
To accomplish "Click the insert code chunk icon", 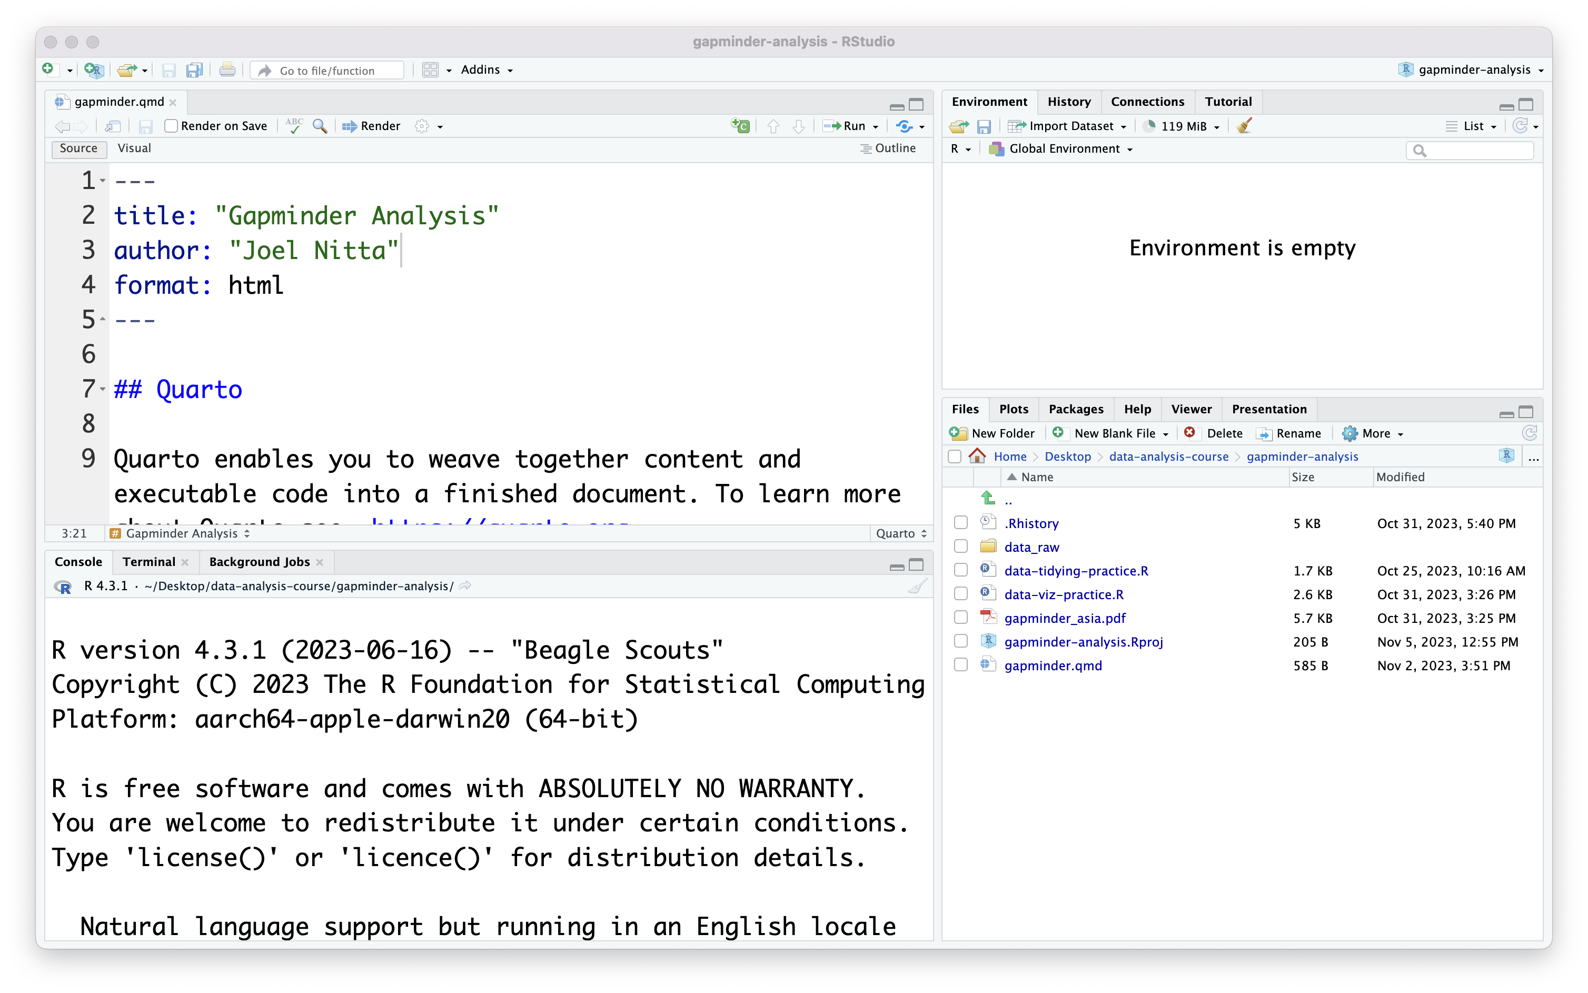I will point(740,126).
